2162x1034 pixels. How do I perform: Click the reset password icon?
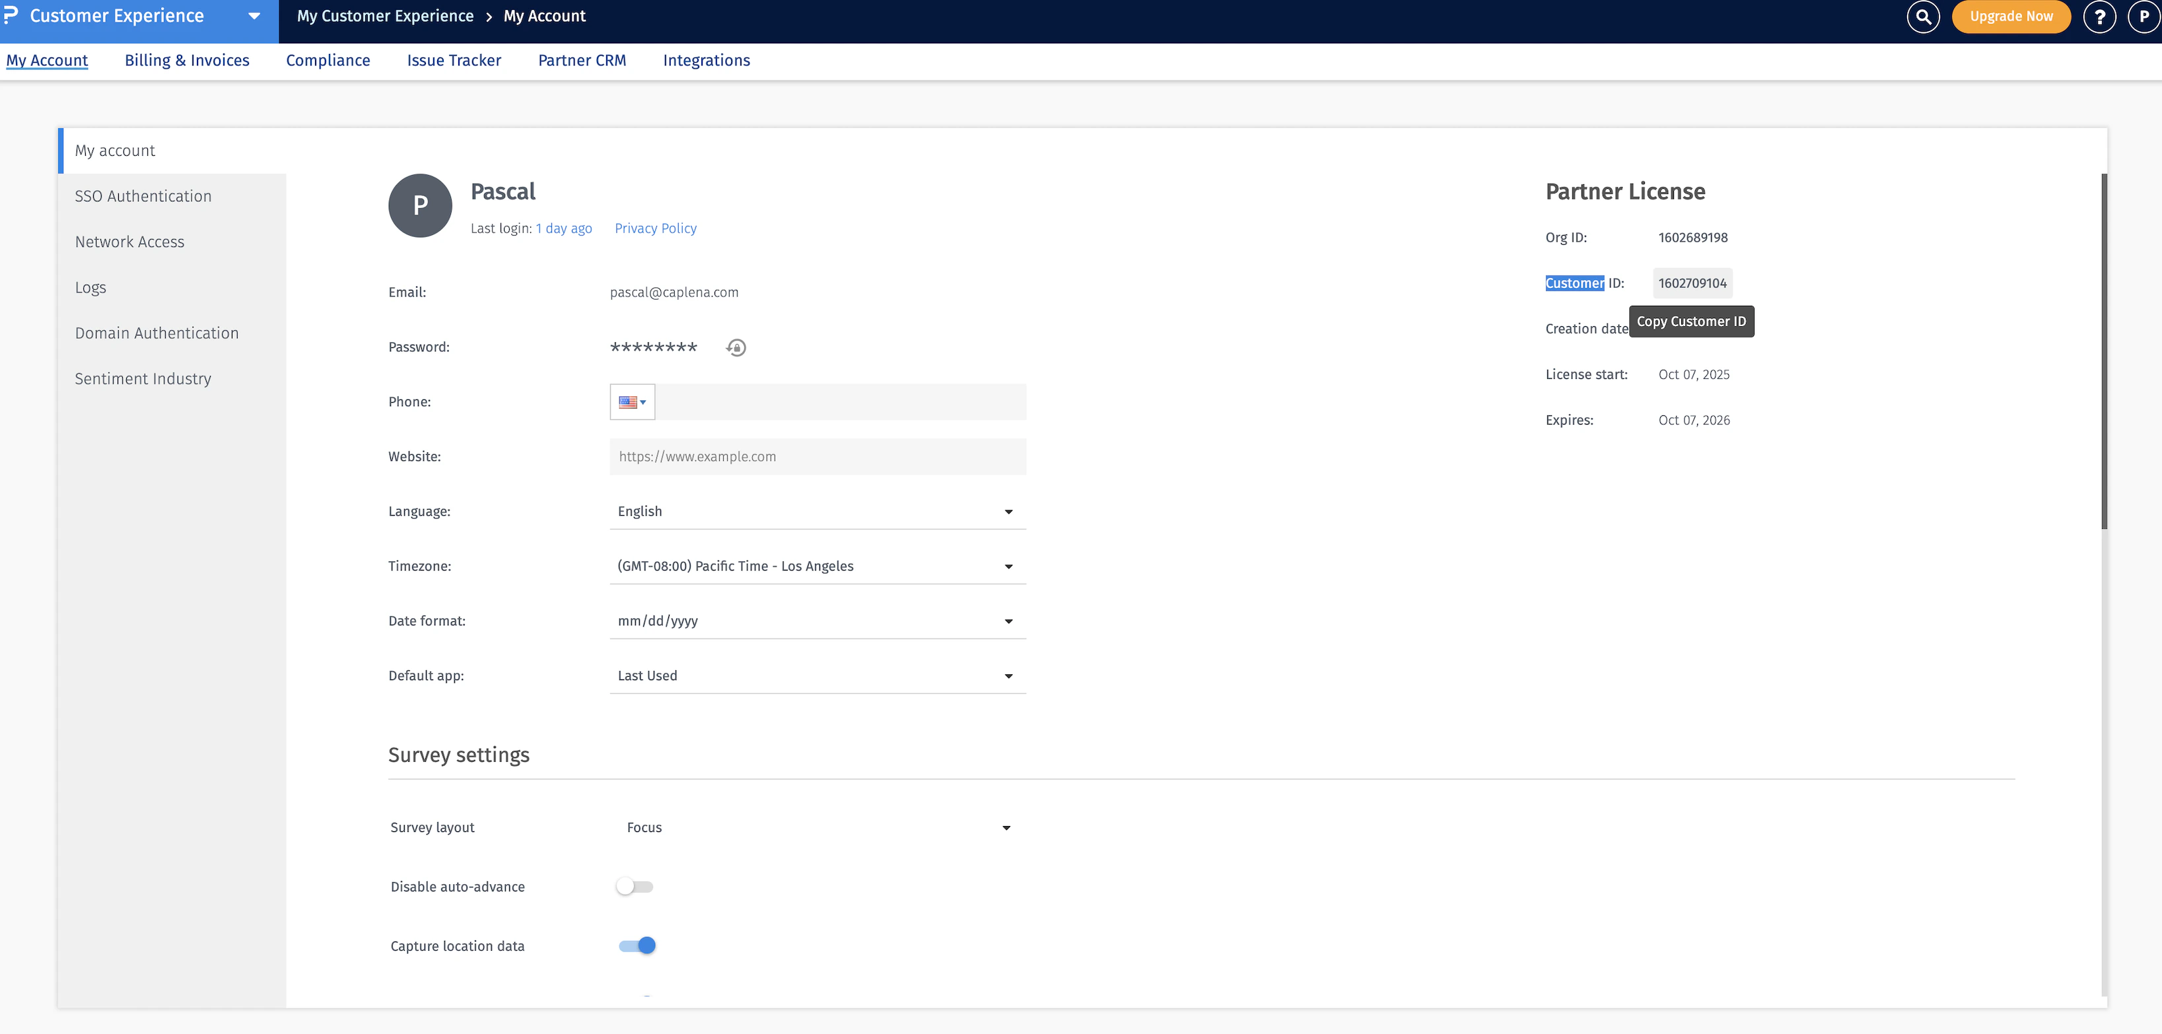click(736, 347)
